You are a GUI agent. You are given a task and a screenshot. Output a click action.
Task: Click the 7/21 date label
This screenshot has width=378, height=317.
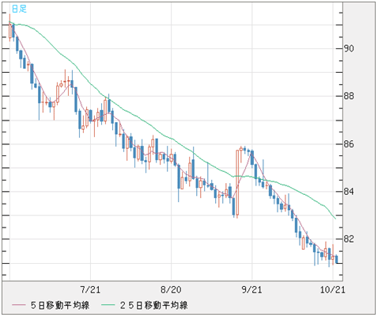90,290
